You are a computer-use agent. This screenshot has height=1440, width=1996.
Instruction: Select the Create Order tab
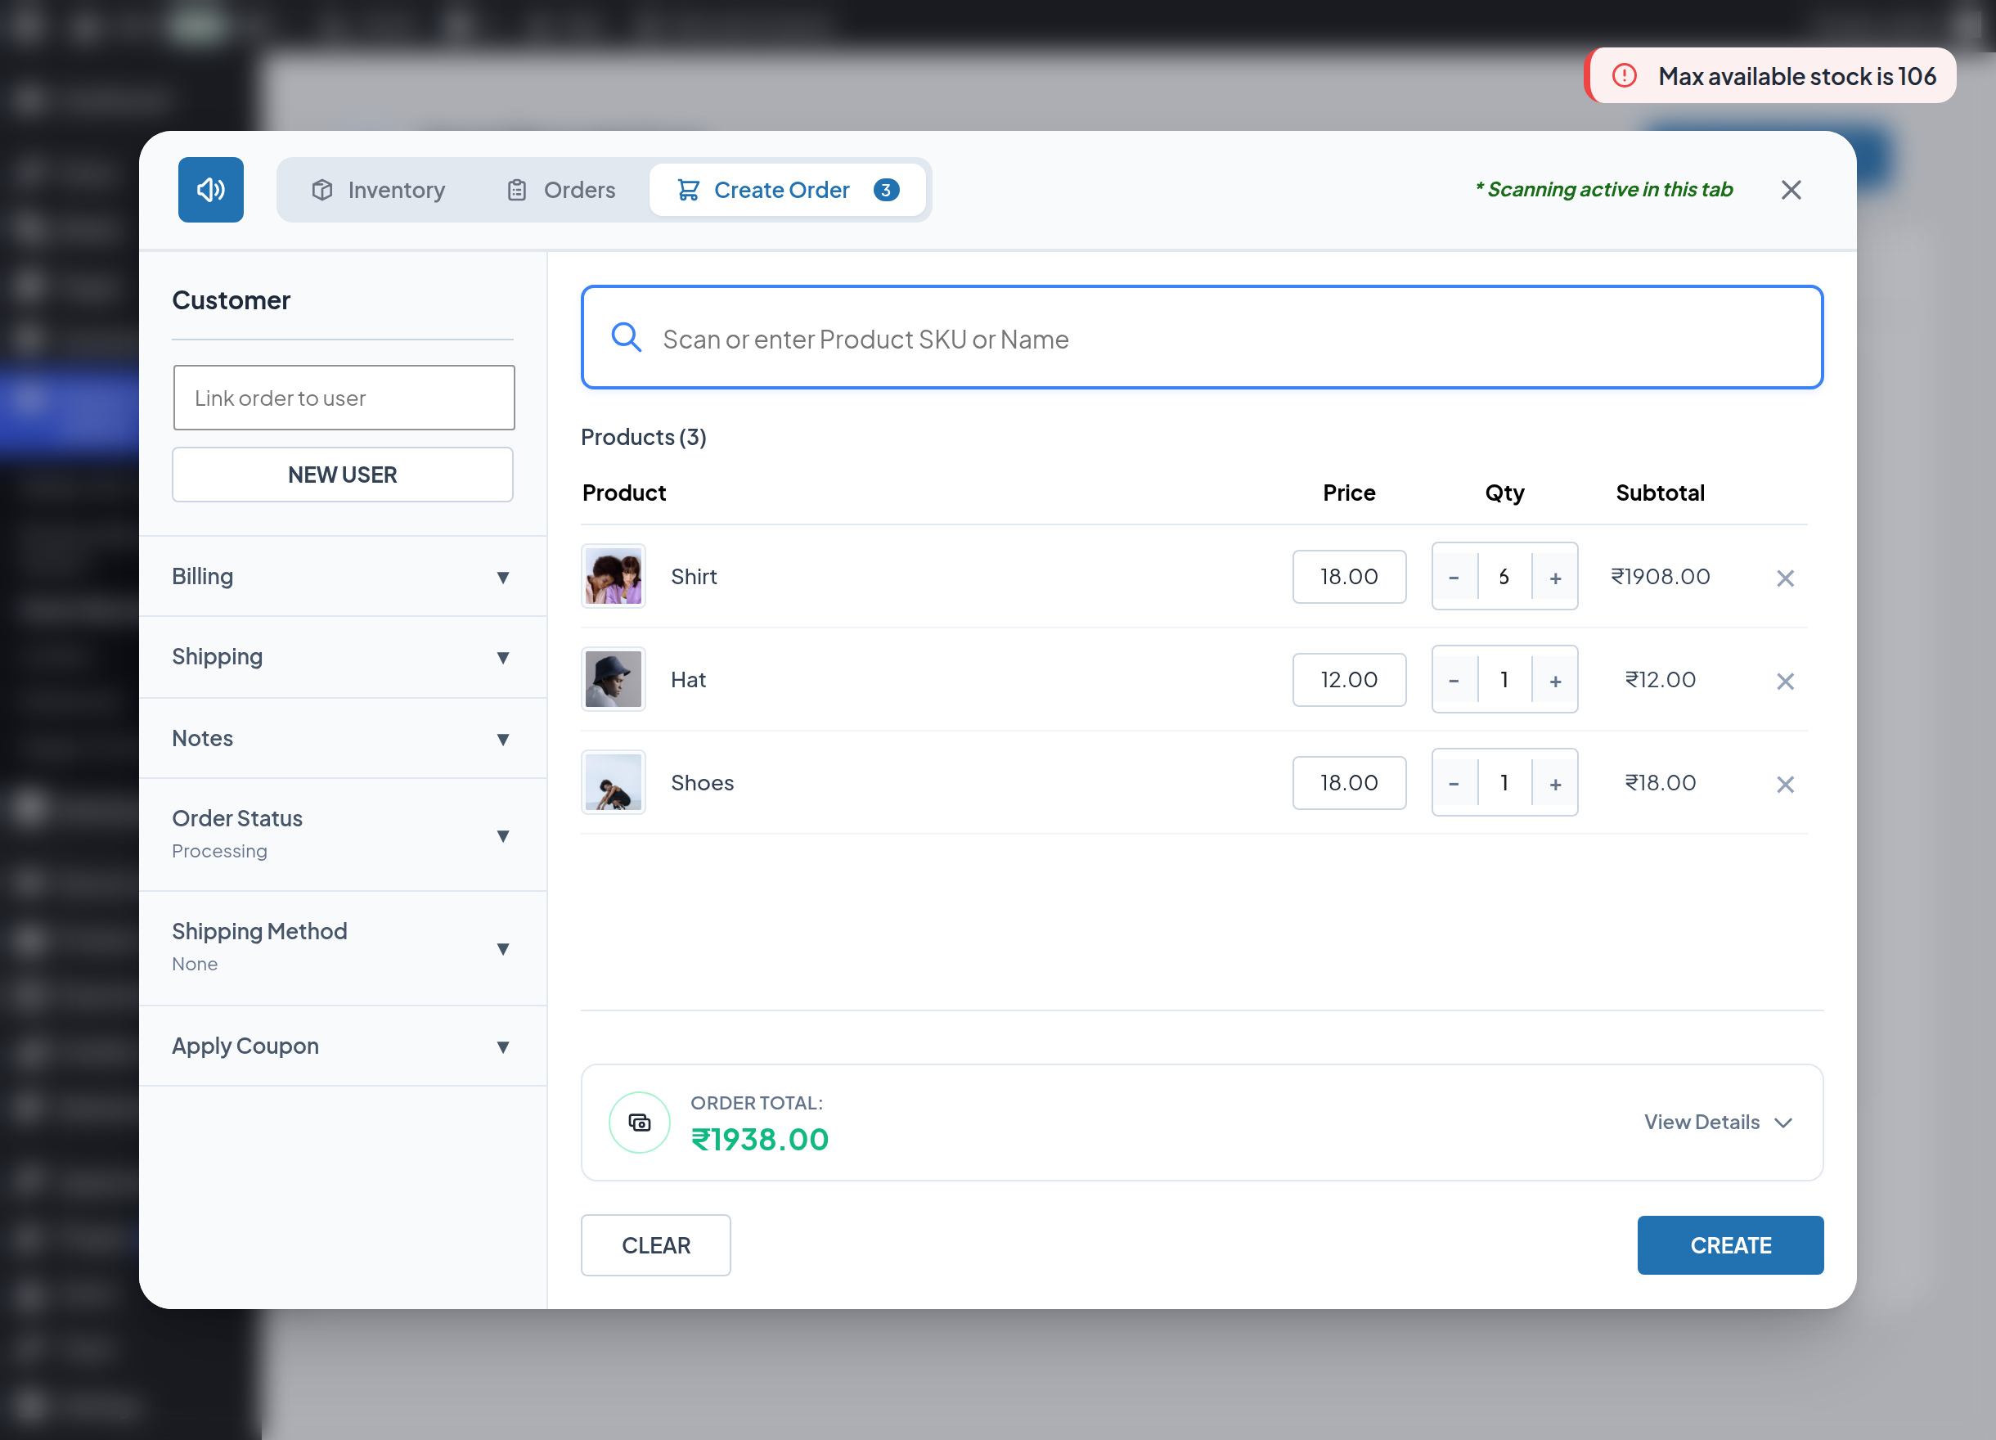click(x=788, y=189)
